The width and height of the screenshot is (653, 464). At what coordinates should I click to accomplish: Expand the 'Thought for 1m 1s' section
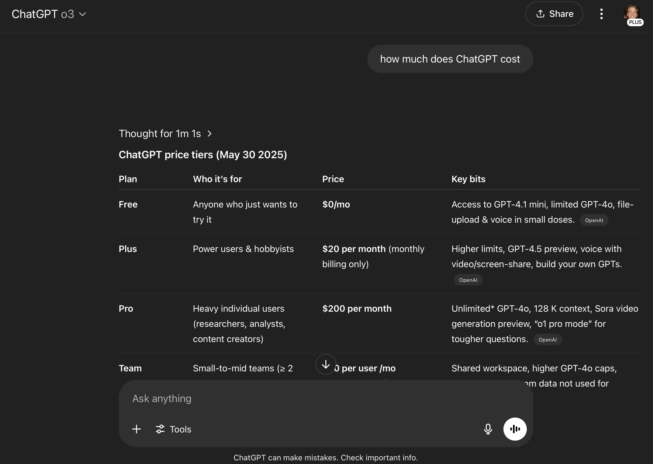point(165,134)
